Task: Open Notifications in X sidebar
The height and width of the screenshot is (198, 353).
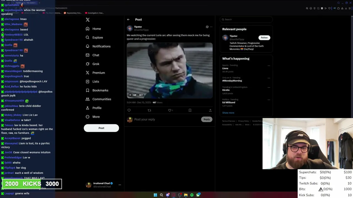Action: coord(98,46)
